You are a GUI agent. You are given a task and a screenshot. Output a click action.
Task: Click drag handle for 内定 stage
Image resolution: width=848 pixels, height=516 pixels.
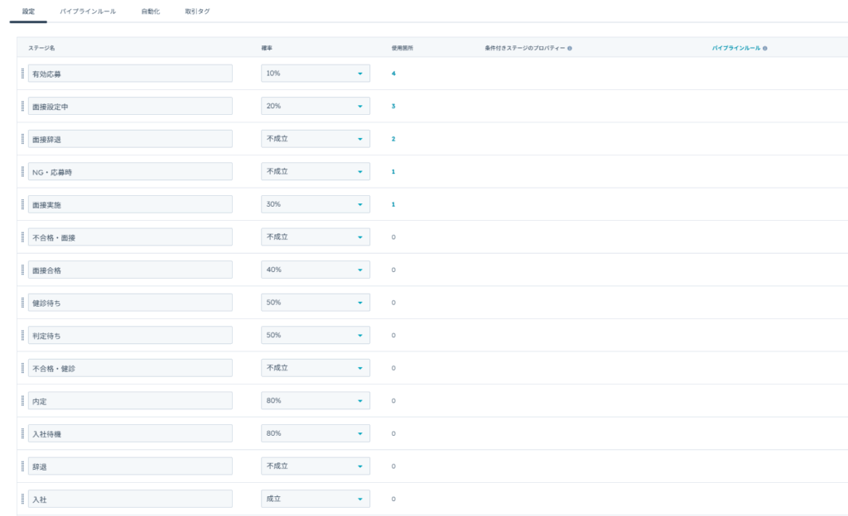click(22, 401)
